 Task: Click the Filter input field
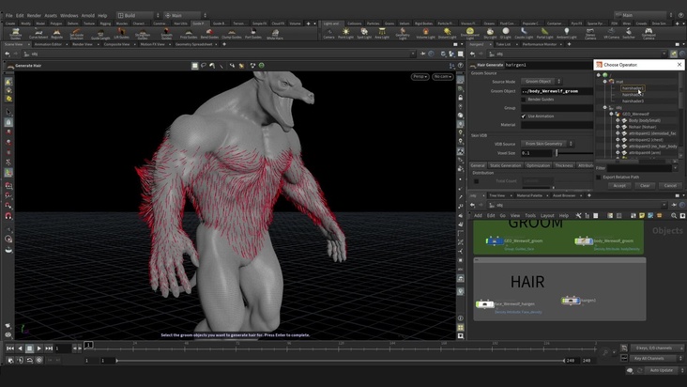click(639, 168)
